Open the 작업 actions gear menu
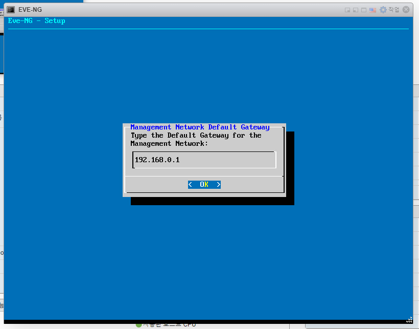This screenshot has height=329, width=419. [x=389, y=10]
